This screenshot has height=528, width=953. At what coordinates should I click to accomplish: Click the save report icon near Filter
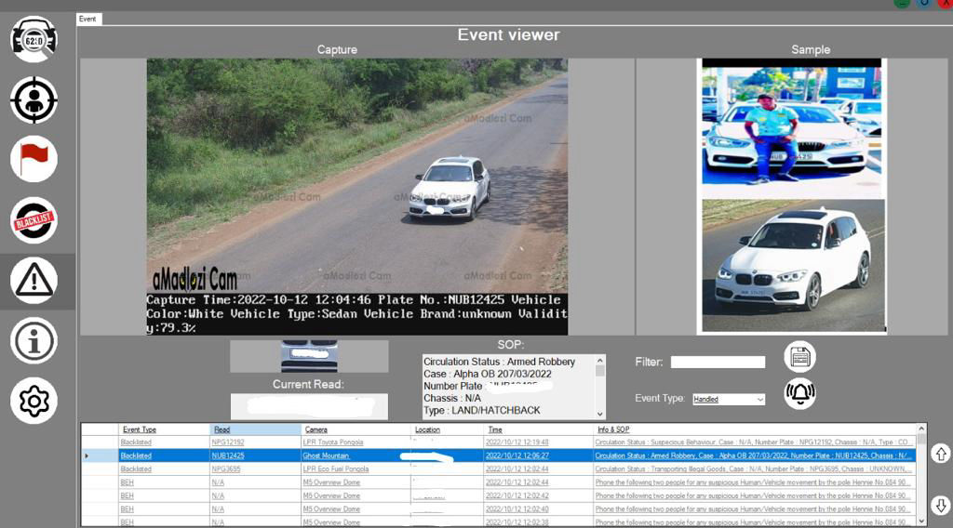pyautogui.click(x=799, y=357)
